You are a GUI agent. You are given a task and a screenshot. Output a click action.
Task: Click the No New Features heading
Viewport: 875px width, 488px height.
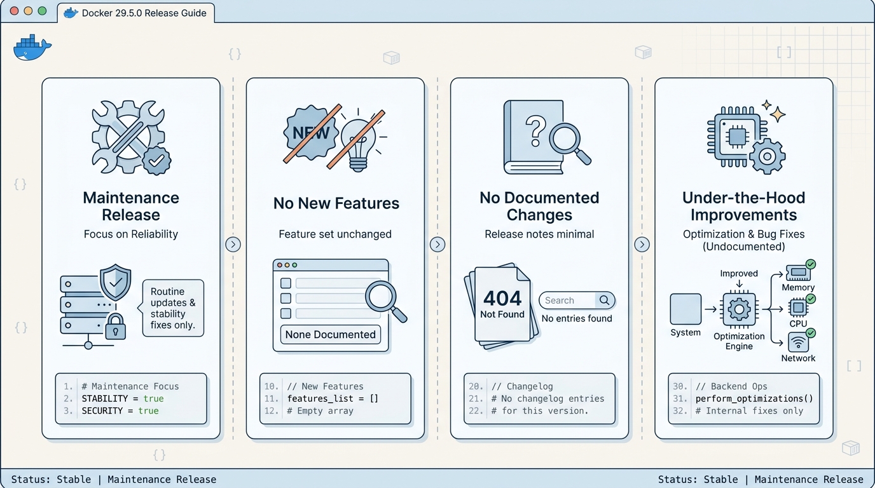point(336,203)
